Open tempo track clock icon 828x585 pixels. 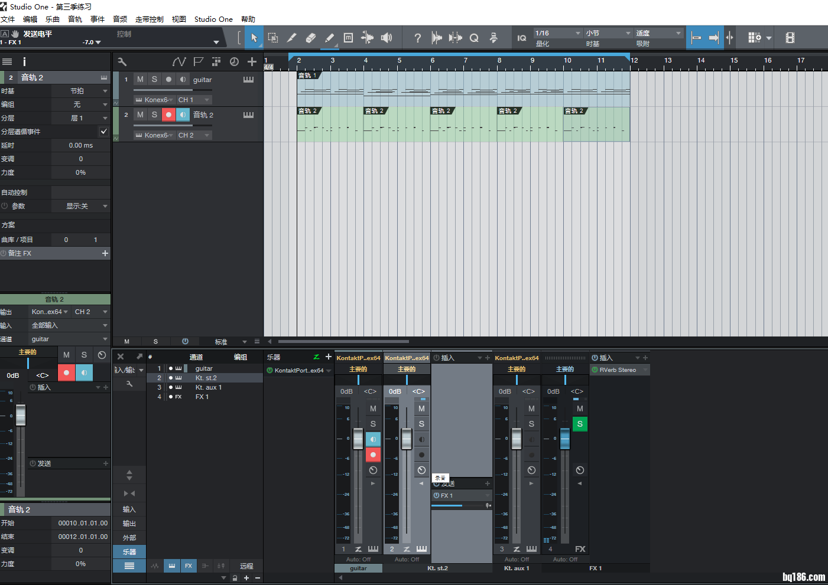tap(234, 61)
